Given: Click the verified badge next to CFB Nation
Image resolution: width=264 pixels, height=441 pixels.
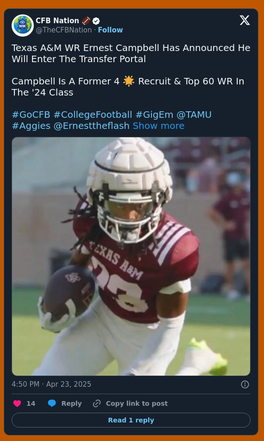Looking at the screenshot, I should point(96,21).
